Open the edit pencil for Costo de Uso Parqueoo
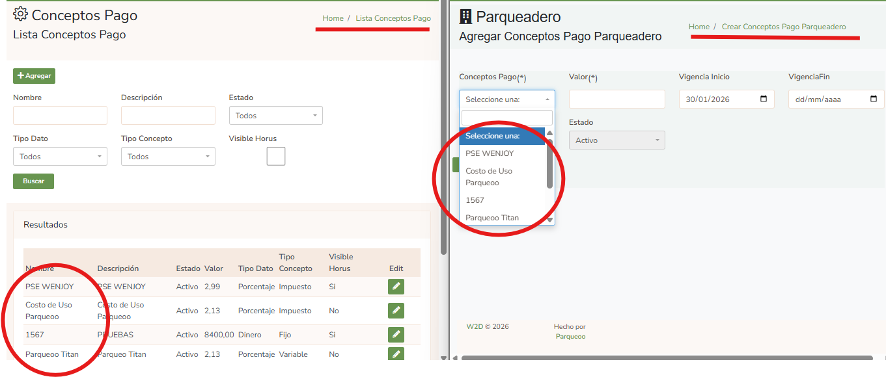The width and height of the screenshot is (886, 377). tap(396, 310)
